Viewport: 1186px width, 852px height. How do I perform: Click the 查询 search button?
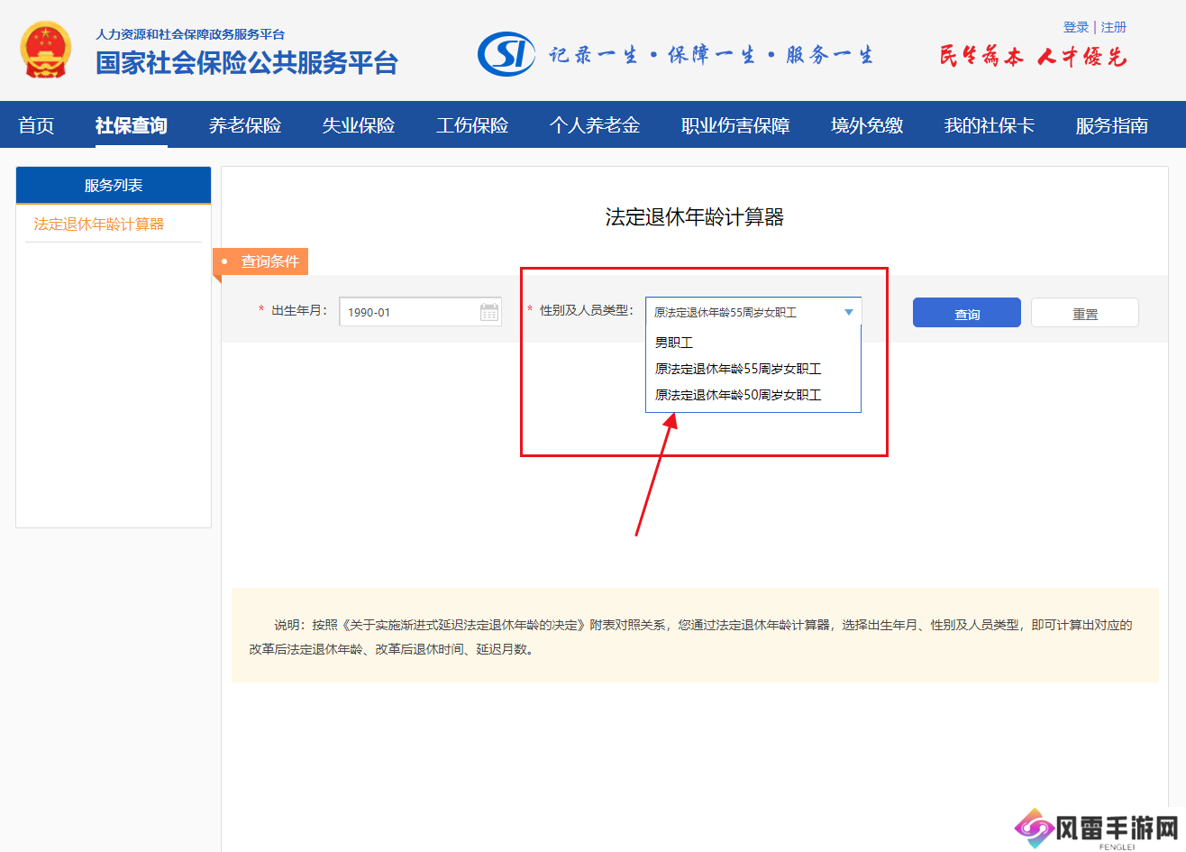coord(966,313)
